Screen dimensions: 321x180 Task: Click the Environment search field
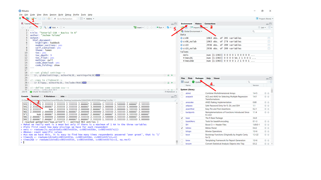(x=262, y=31)
